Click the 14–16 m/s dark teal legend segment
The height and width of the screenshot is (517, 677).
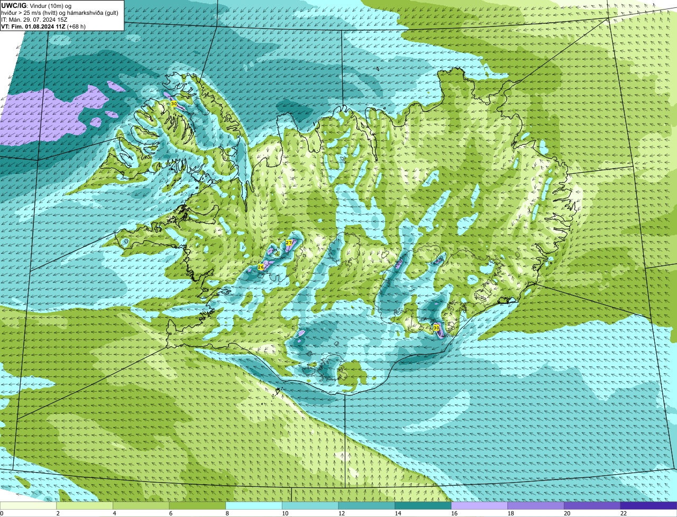point(423,505)
